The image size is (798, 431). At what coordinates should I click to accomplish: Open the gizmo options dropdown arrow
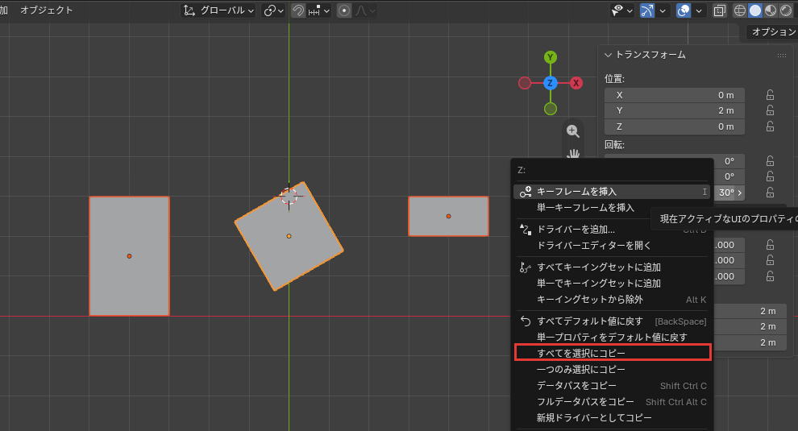662,10
